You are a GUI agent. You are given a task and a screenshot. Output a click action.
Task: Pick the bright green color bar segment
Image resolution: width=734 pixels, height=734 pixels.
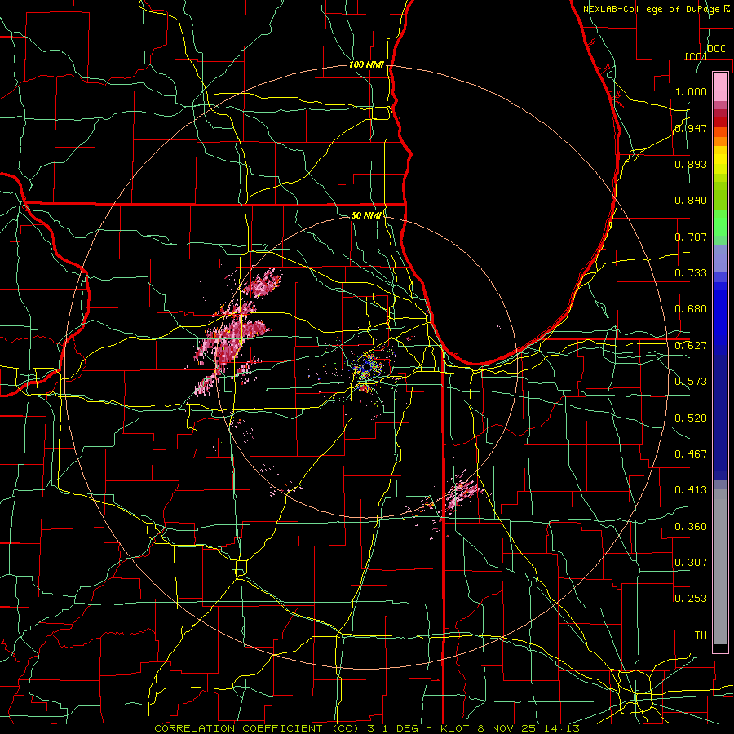[720, 223]
